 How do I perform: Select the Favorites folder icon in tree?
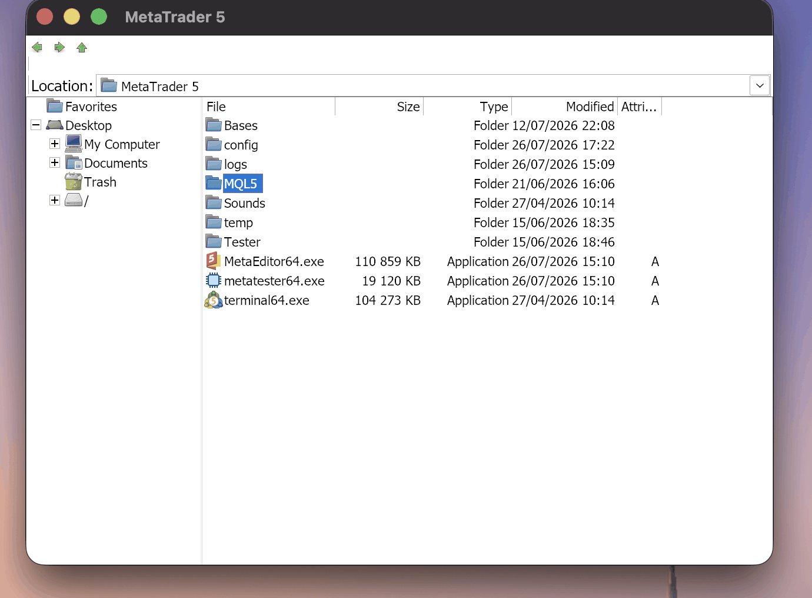click(55, 106)
